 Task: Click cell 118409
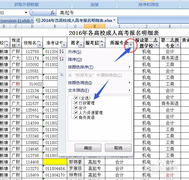(32, 175)
